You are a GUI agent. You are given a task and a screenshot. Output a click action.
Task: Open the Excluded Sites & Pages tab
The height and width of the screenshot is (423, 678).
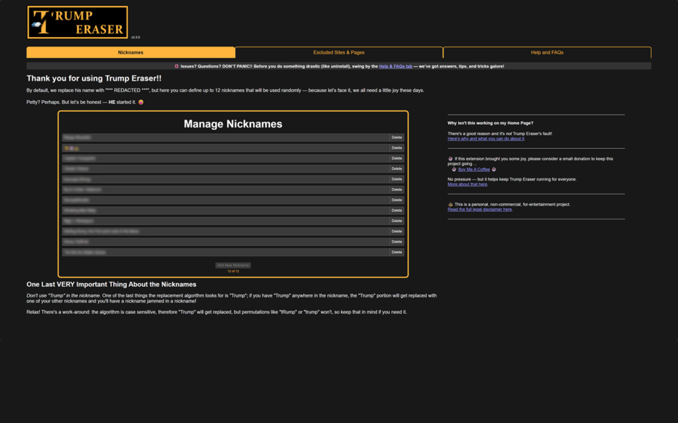point(339,53)
